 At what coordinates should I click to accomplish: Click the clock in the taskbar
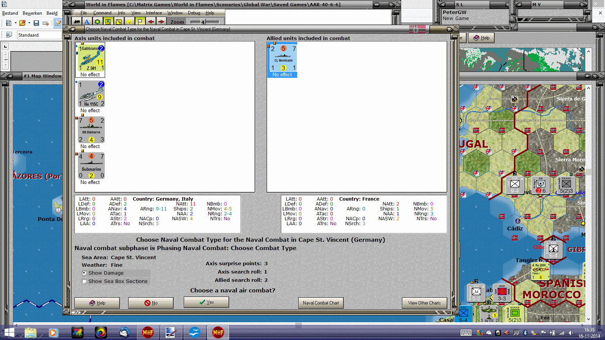(x=589, y=333)
